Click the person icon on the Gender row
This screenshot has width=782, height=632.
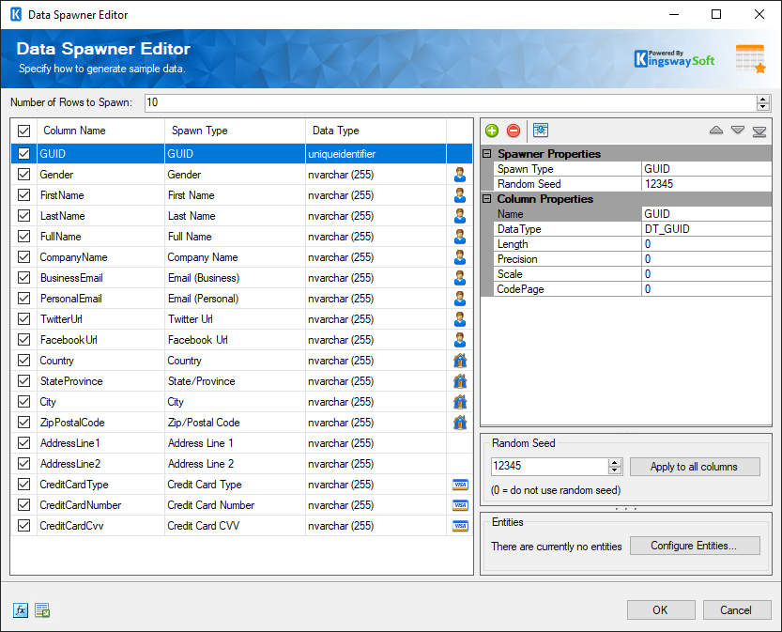459,174
